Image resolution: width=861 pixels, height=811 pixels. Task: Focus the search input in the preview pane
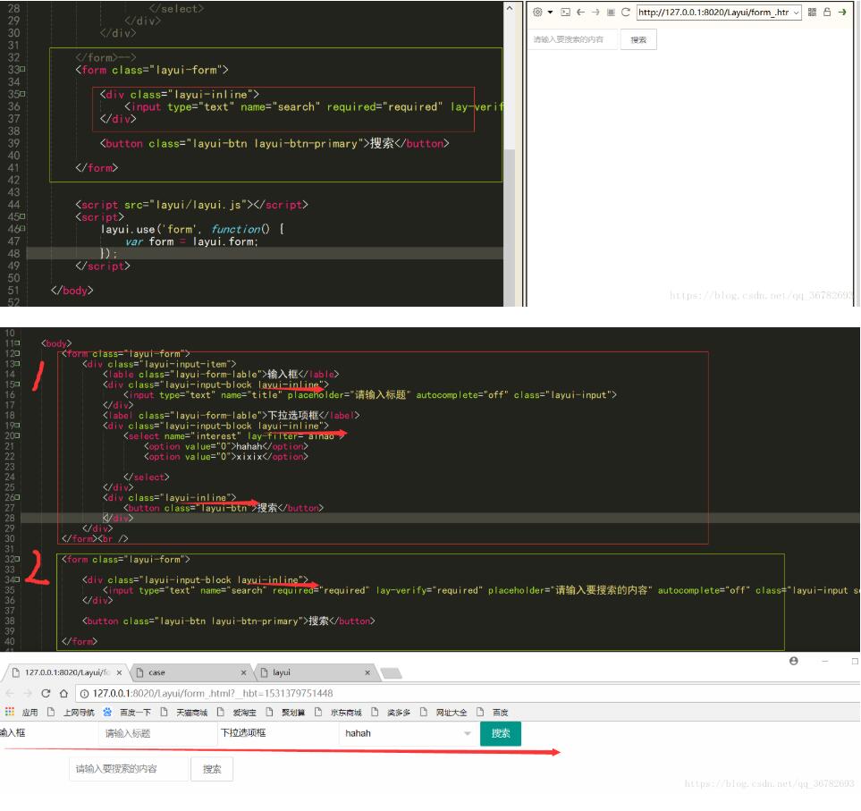(573, 39)
